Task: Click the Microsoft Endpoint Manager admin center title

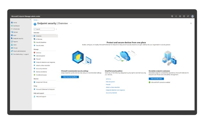Action: coord(26,16)
